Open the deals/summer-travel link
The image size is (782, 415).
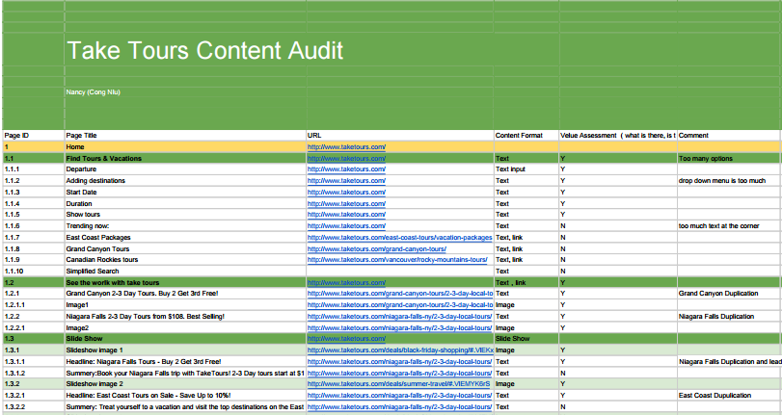point(398,384)
